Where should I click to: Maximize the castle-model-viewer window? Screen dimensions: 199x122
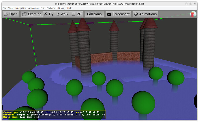pos(191,4)
